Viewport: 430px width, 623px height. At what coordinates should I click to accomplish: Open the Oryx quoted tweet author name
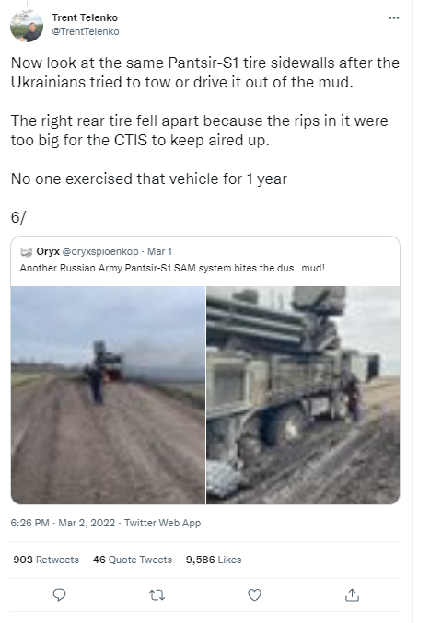(48, 251)
